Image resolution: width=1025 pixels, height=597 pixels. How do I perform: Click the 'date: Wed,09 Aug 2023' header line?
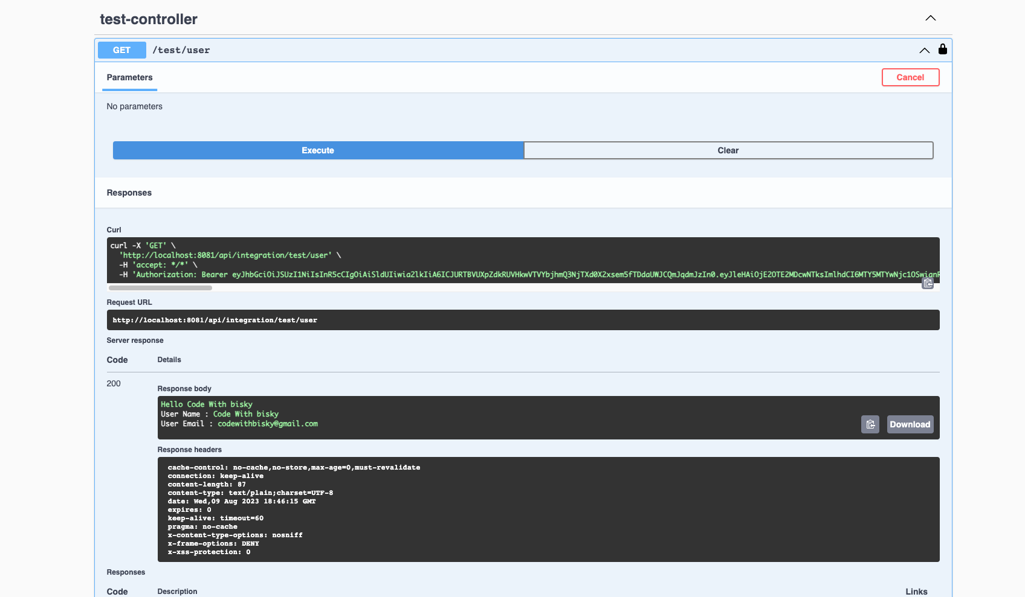[x=242, y=501]
